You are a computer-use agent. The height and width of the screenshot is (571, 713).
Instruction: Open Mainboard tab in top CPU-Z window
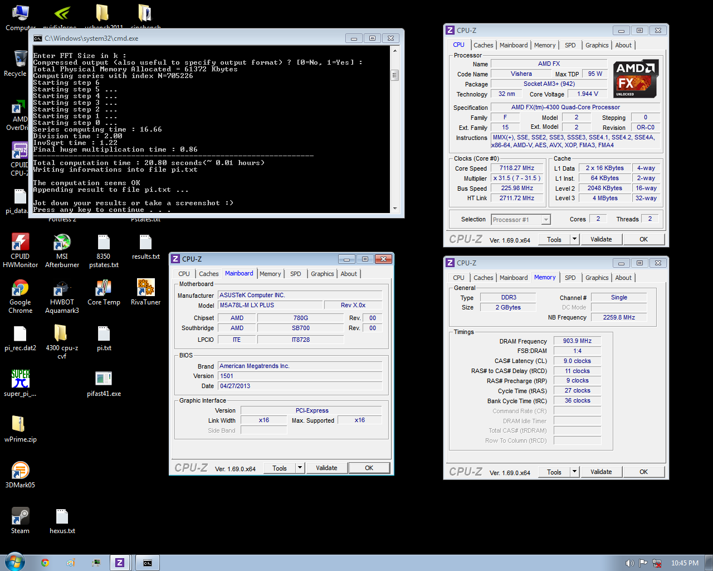click(514, 45)
